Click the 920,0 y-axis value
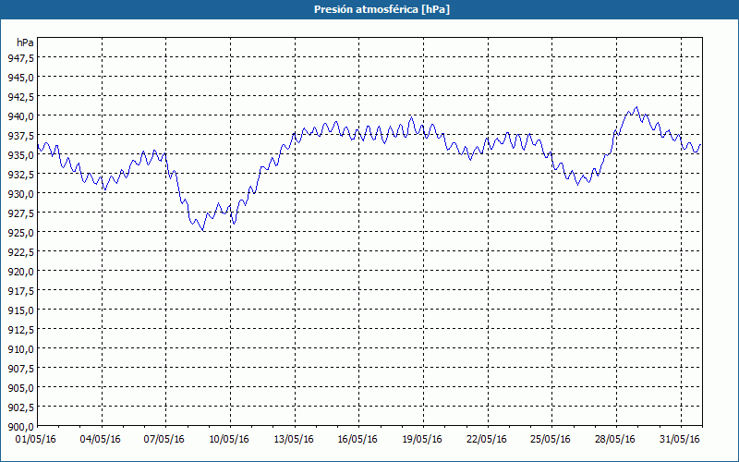 coord(20,271)
